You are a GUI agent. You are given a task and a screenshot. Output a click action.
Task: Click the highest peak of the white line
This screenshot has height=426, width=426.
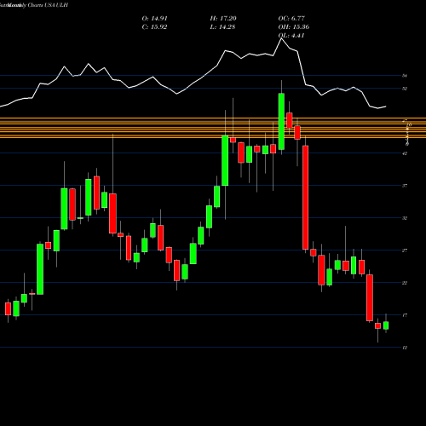282,38
